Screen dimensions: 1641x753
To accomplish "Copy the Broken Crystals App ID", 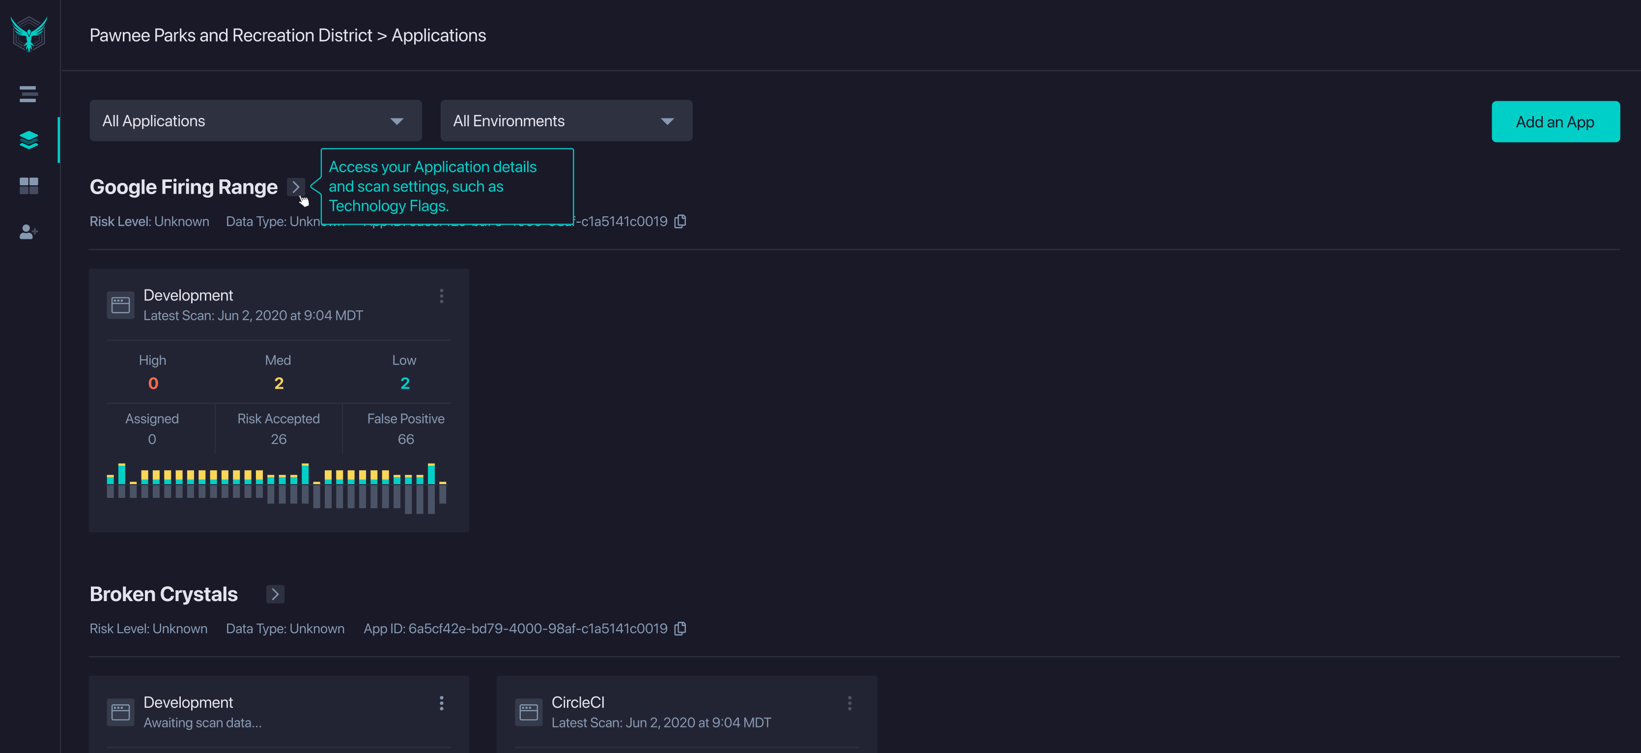I will pos(680,628).
